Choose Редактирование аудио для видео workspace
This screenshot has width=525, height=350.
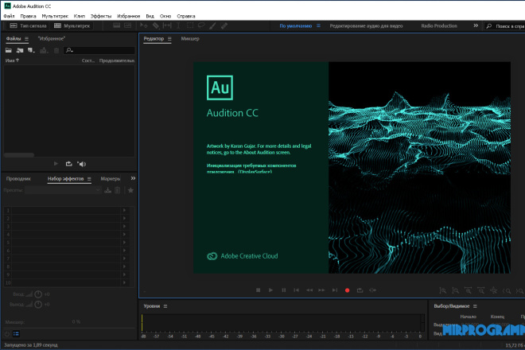366,25
